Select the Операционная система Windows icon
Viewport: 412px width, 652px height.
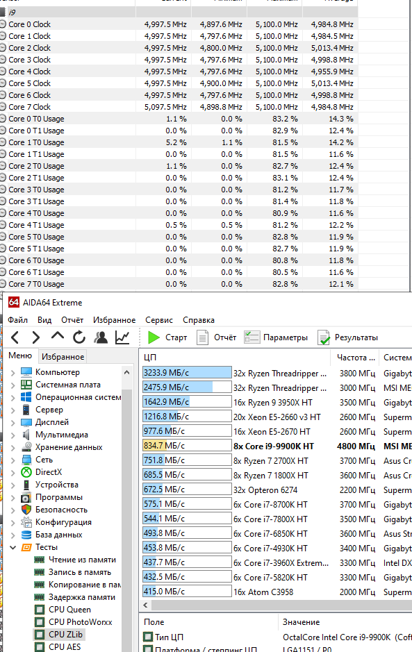(x=26, y=397)
